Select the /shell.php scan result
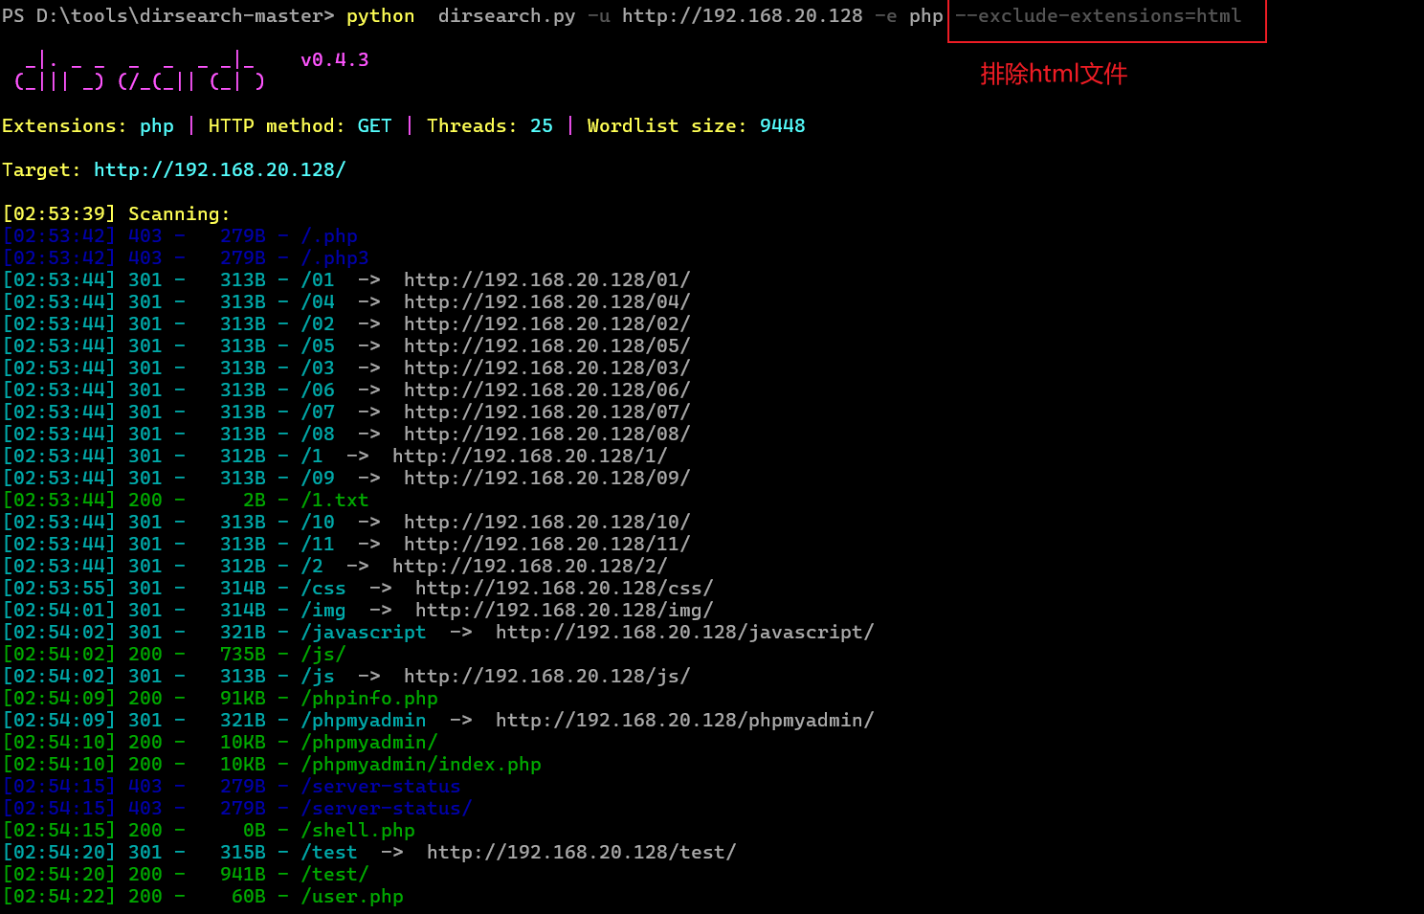1424x914 pixels. pyautogui.click(x=358, y=831)
